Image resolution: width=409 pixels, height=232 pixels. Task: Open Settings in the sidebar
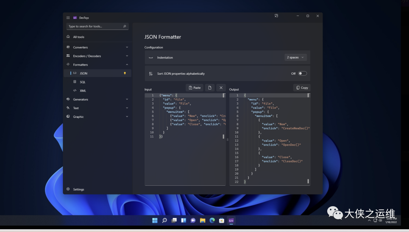pos(98,189)
